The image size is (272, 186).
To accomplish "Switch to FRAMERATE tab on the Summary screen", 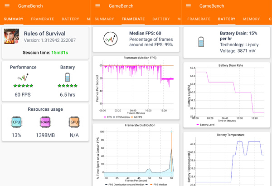I will 43,19.
